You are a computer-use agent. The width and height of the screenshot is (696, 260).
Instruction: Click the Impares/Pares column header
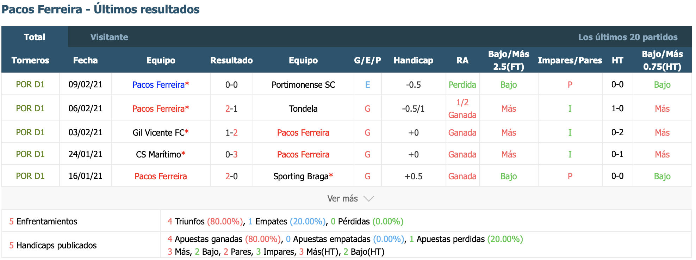570,60
